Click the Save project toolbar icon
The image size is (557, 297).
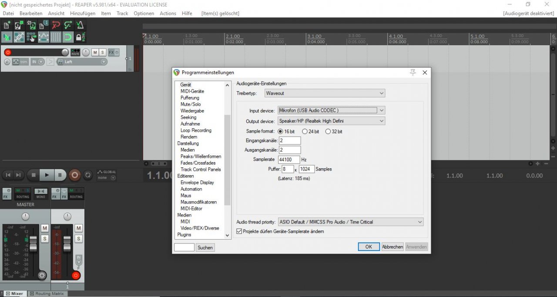(31, 25)
